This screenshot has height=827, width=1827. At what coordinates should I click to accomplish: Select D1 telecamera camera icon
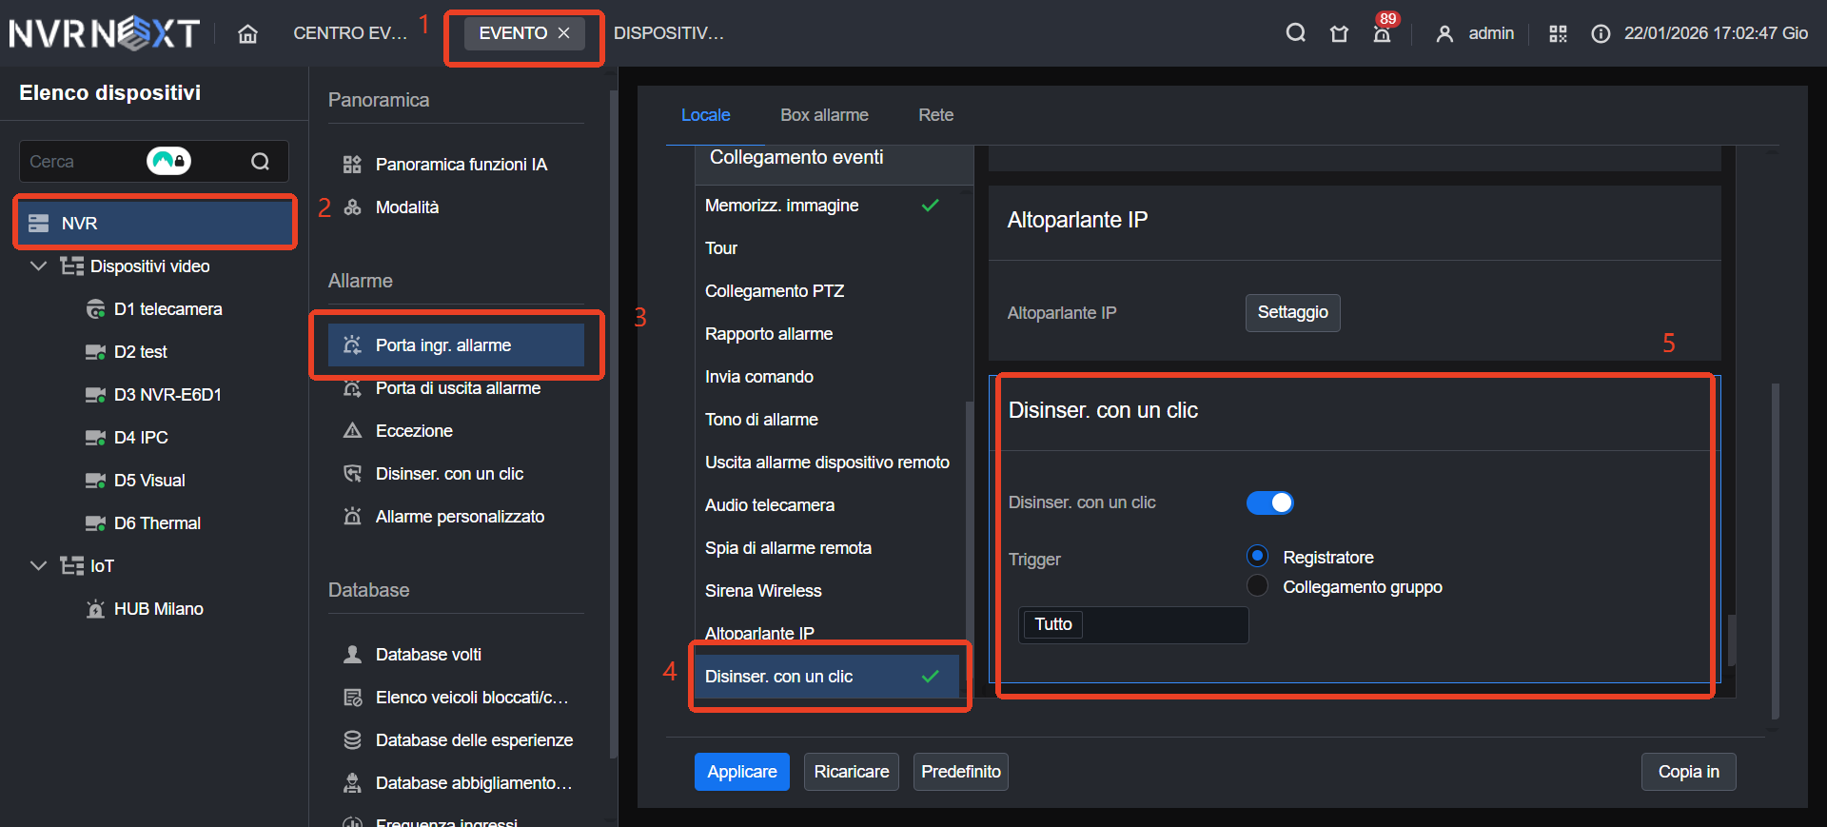point(95,309)
